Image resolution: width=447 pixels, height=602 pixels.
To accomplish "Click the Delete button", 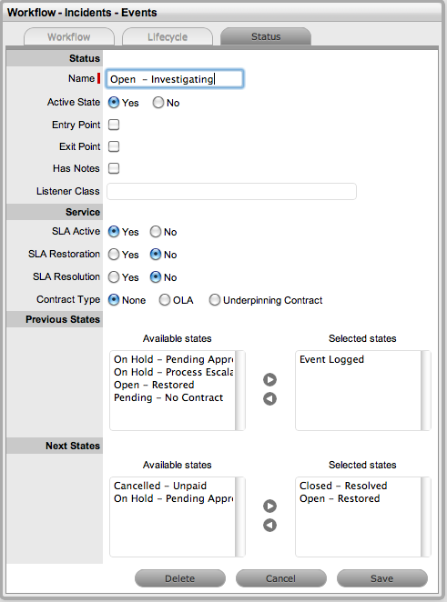I will point(180,578).
